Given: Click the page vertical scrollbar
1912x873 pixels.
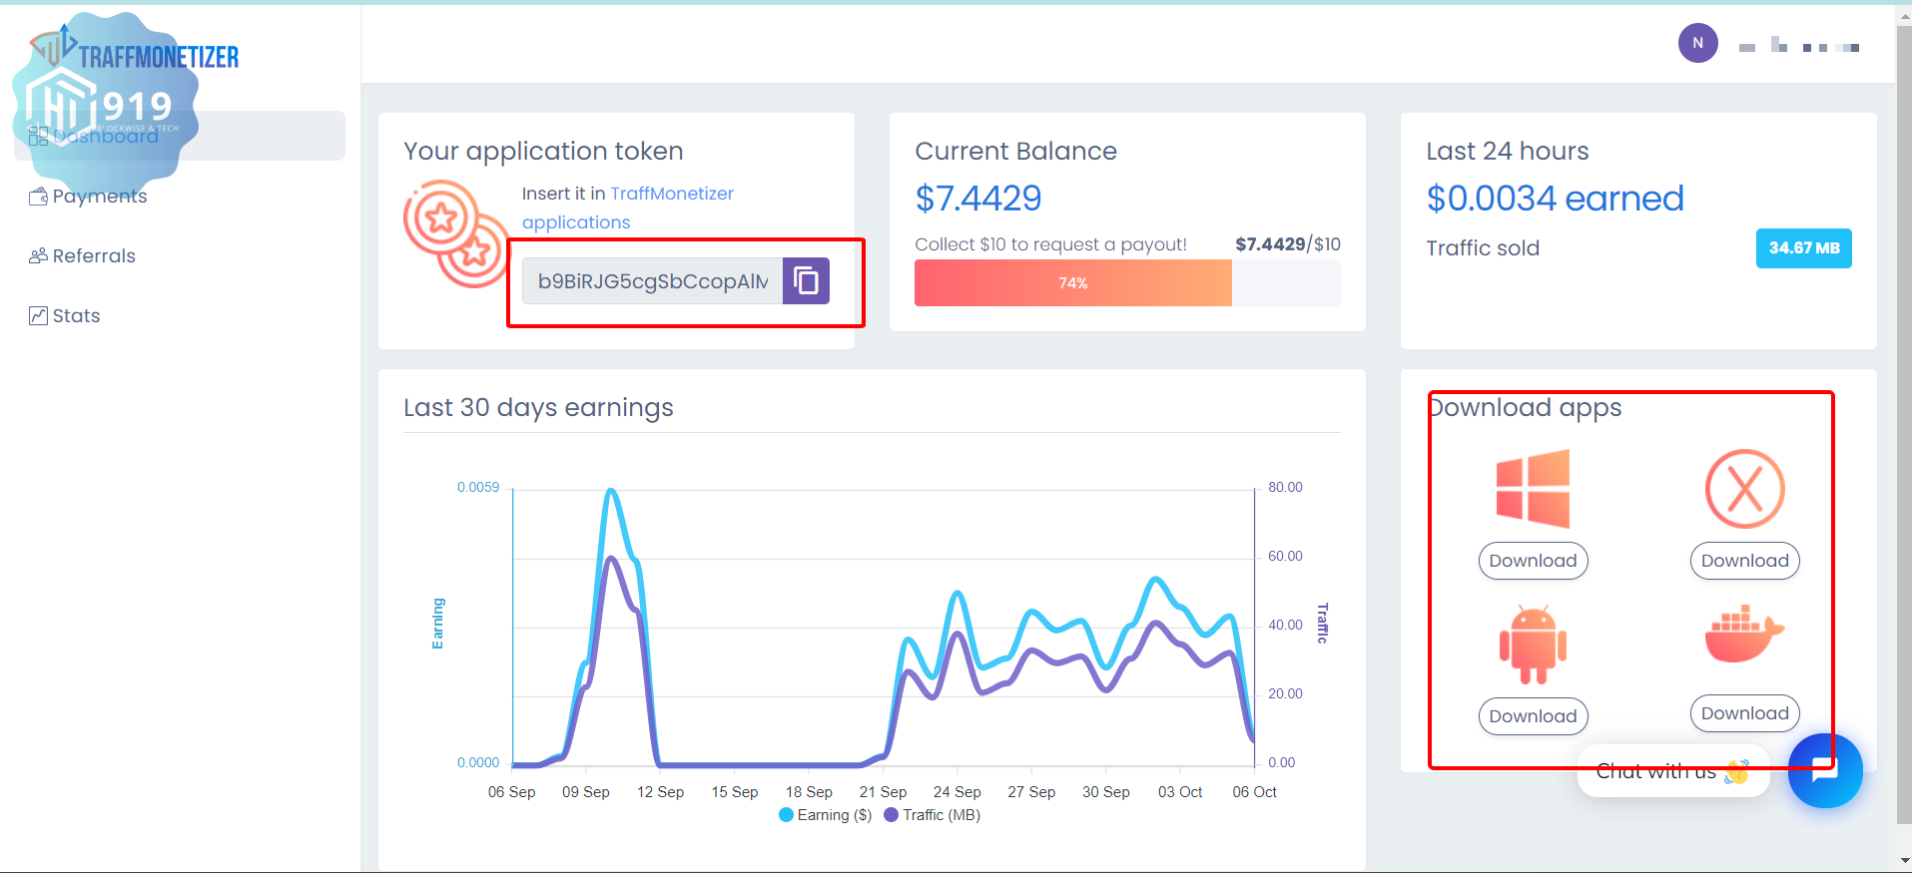Looking at the screenshot, I should pyautogui.click(x=1904, y=424).
